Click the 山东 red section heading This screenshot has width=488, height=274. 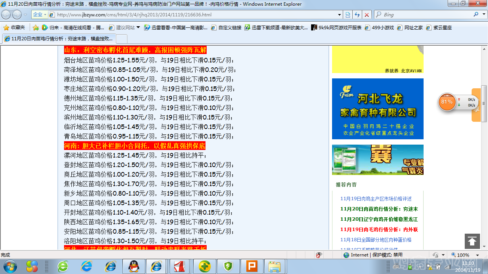coord(135,50)
